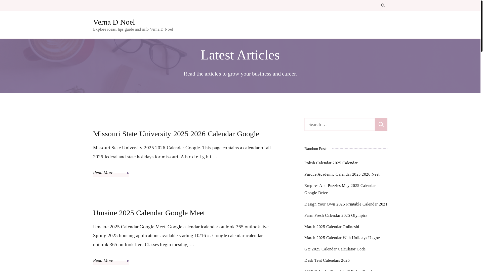Open Umaine 2025 Calendar Google Meet article

coord(149,213)
